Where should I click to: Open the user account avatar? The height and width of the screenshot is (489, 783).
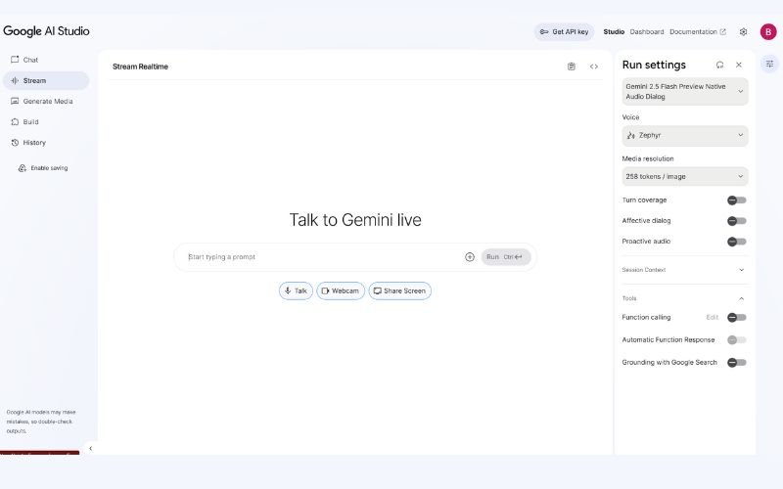tap(768, 31)
